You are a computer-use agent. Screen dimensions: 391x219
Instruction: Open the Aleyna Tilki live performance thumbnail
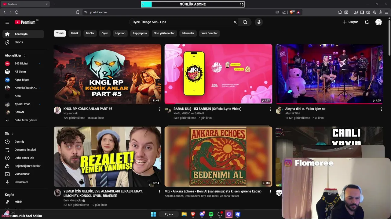(x=329, y=74)
